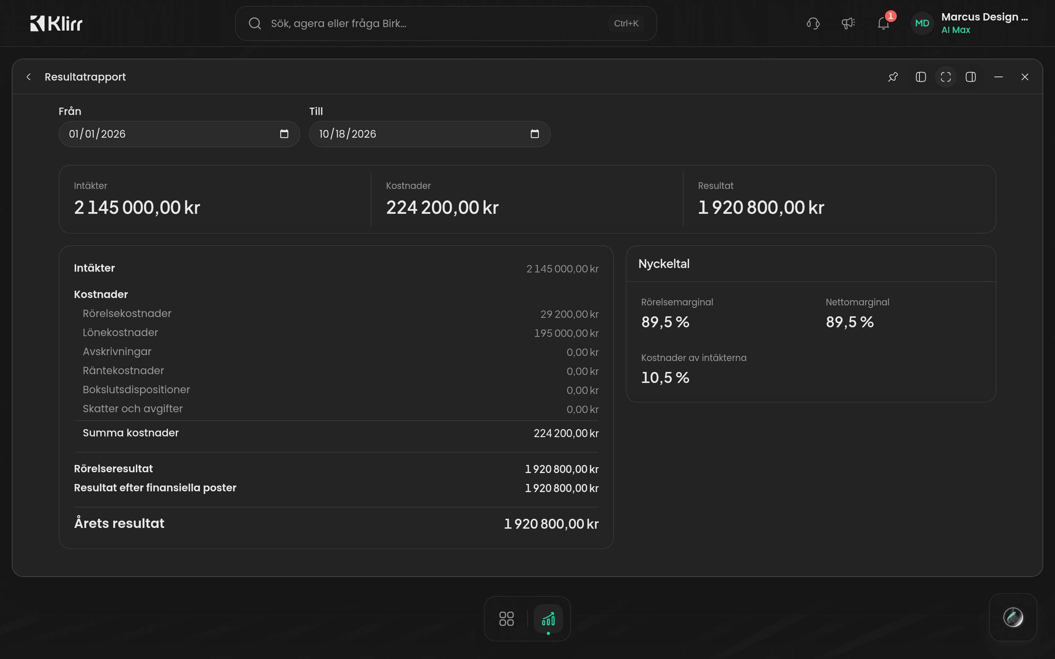1055x659 pixels.
Task: Click the AI Max plan label
Action: (x=956, y=30)
